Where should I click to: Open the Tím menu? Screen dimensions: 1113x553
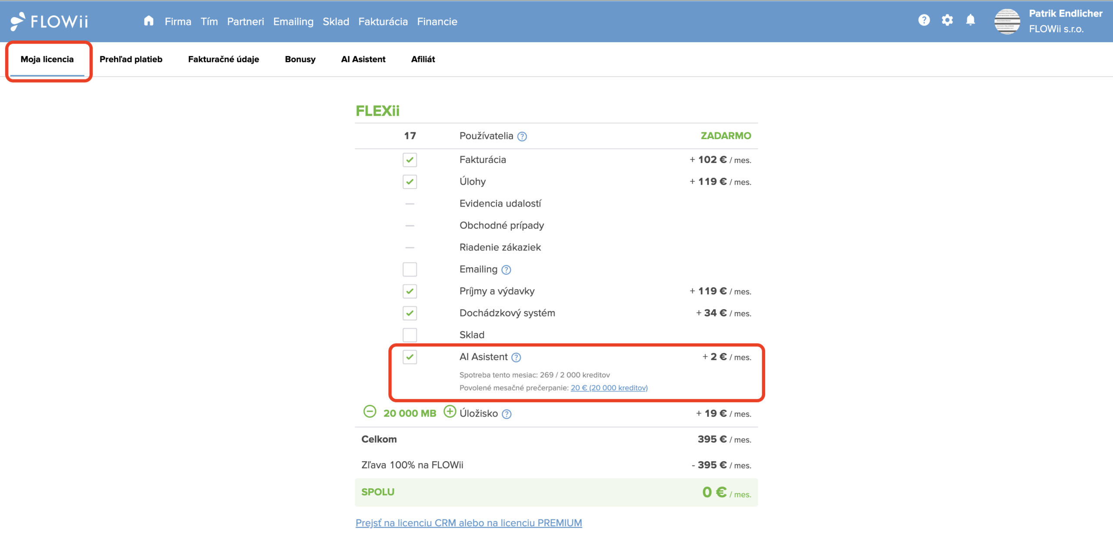click(209, 21)
